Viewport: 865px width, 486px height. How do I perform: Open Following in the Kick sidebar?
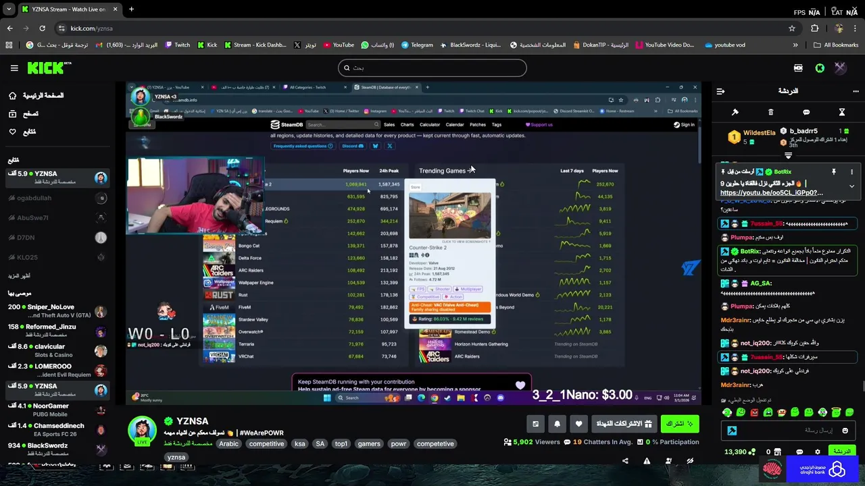tap(22, 132)
